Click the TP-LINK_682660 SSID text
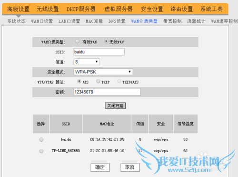Screen dimensions: 238x177 tap(66, 151)
